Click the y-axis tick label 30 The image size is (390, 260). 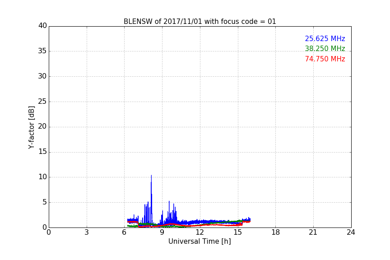click(x=42, y=76)
